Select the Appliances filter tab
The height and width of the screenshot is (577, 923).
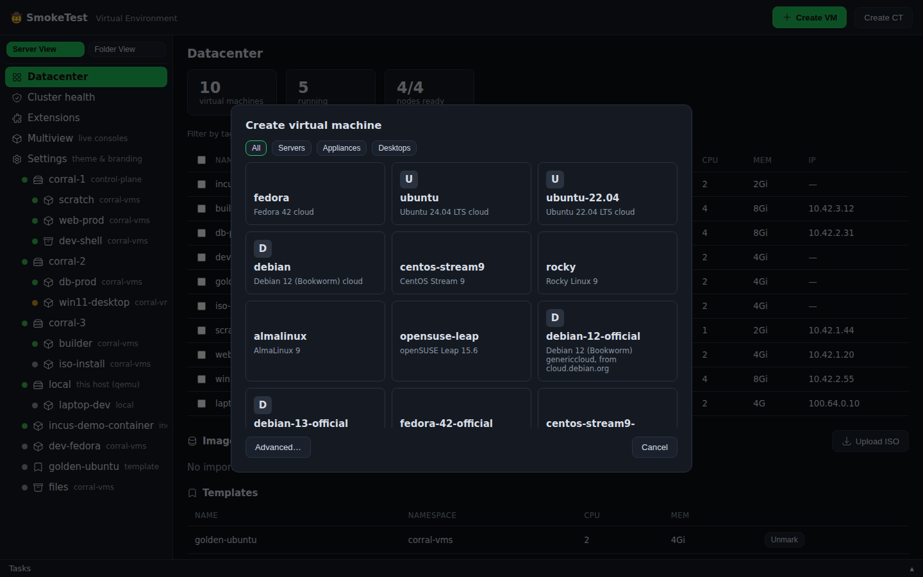coord(342,148)
